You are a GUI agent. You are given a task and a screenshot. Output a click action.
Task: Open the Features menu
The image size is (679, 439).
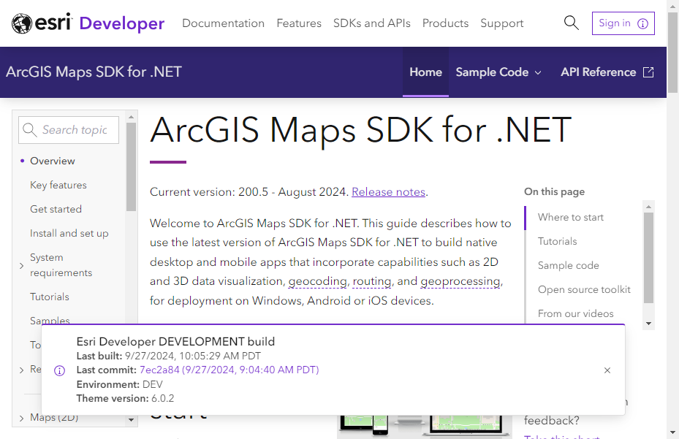coord(299,23)
